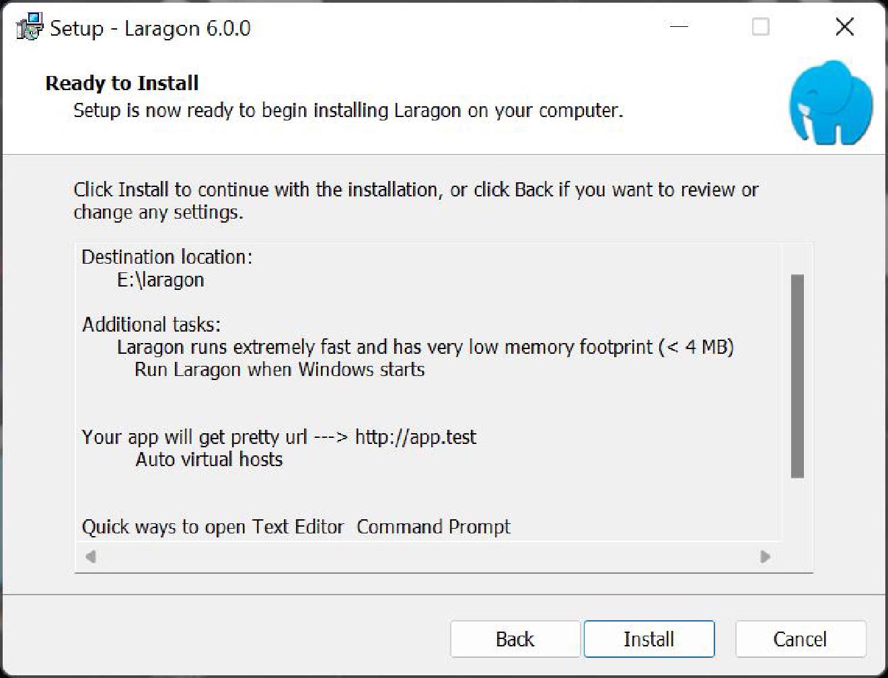888x678 pixels.
Task: Click the http://app.test pretty url
Action: click(414, 437)
